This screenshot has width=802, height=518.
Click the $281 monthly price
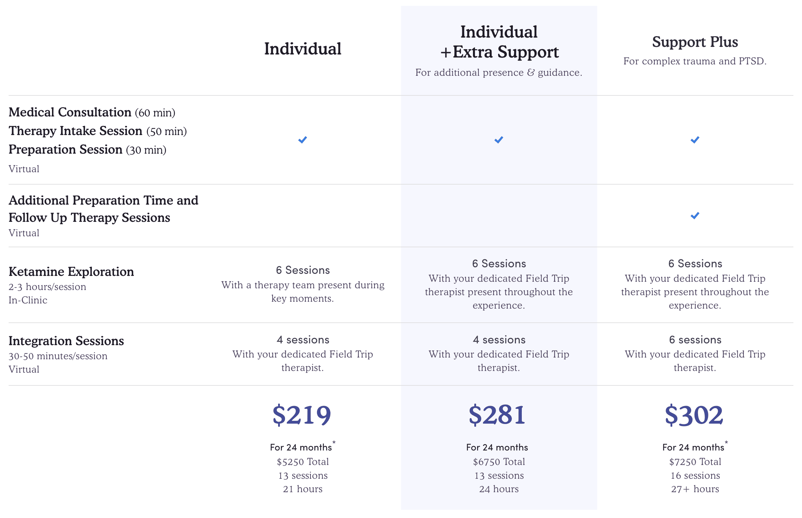pos(497,415)
